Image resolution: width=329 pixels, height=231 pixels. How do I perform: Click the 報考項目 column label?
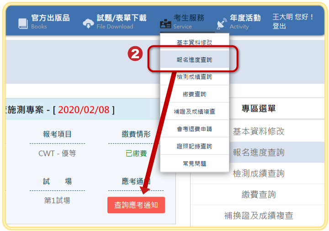pyautogui.click(x=57, y=134)
